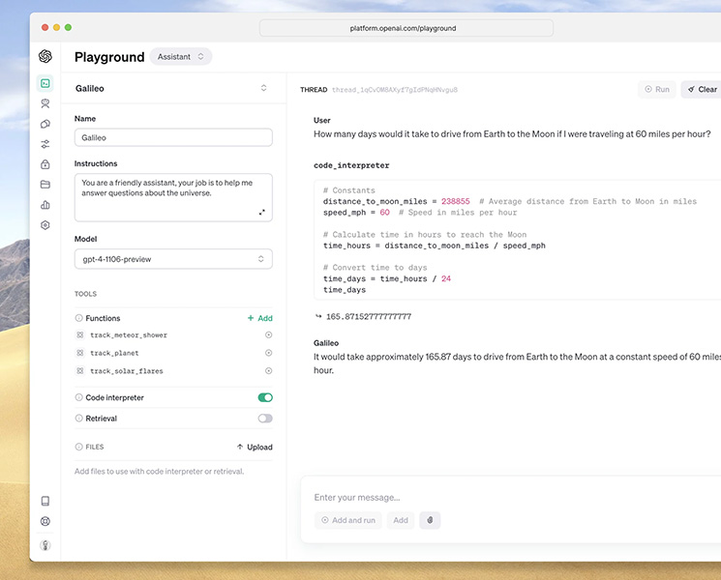Viewport: 721px width, 580px height.
Task: Open options for the track_planet function
Action: [268, 353]
